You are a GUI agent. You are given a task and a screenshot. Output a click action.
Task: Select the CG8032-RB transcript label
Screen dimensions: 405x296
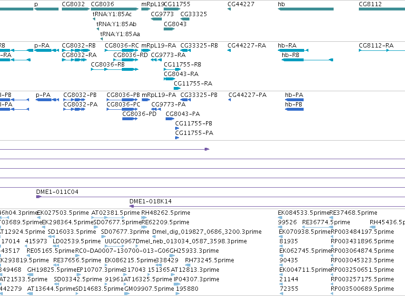79,46
